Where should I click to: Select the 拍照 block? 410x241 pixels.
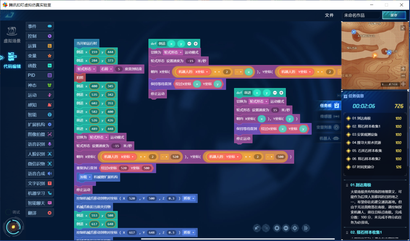pos(80,78)
